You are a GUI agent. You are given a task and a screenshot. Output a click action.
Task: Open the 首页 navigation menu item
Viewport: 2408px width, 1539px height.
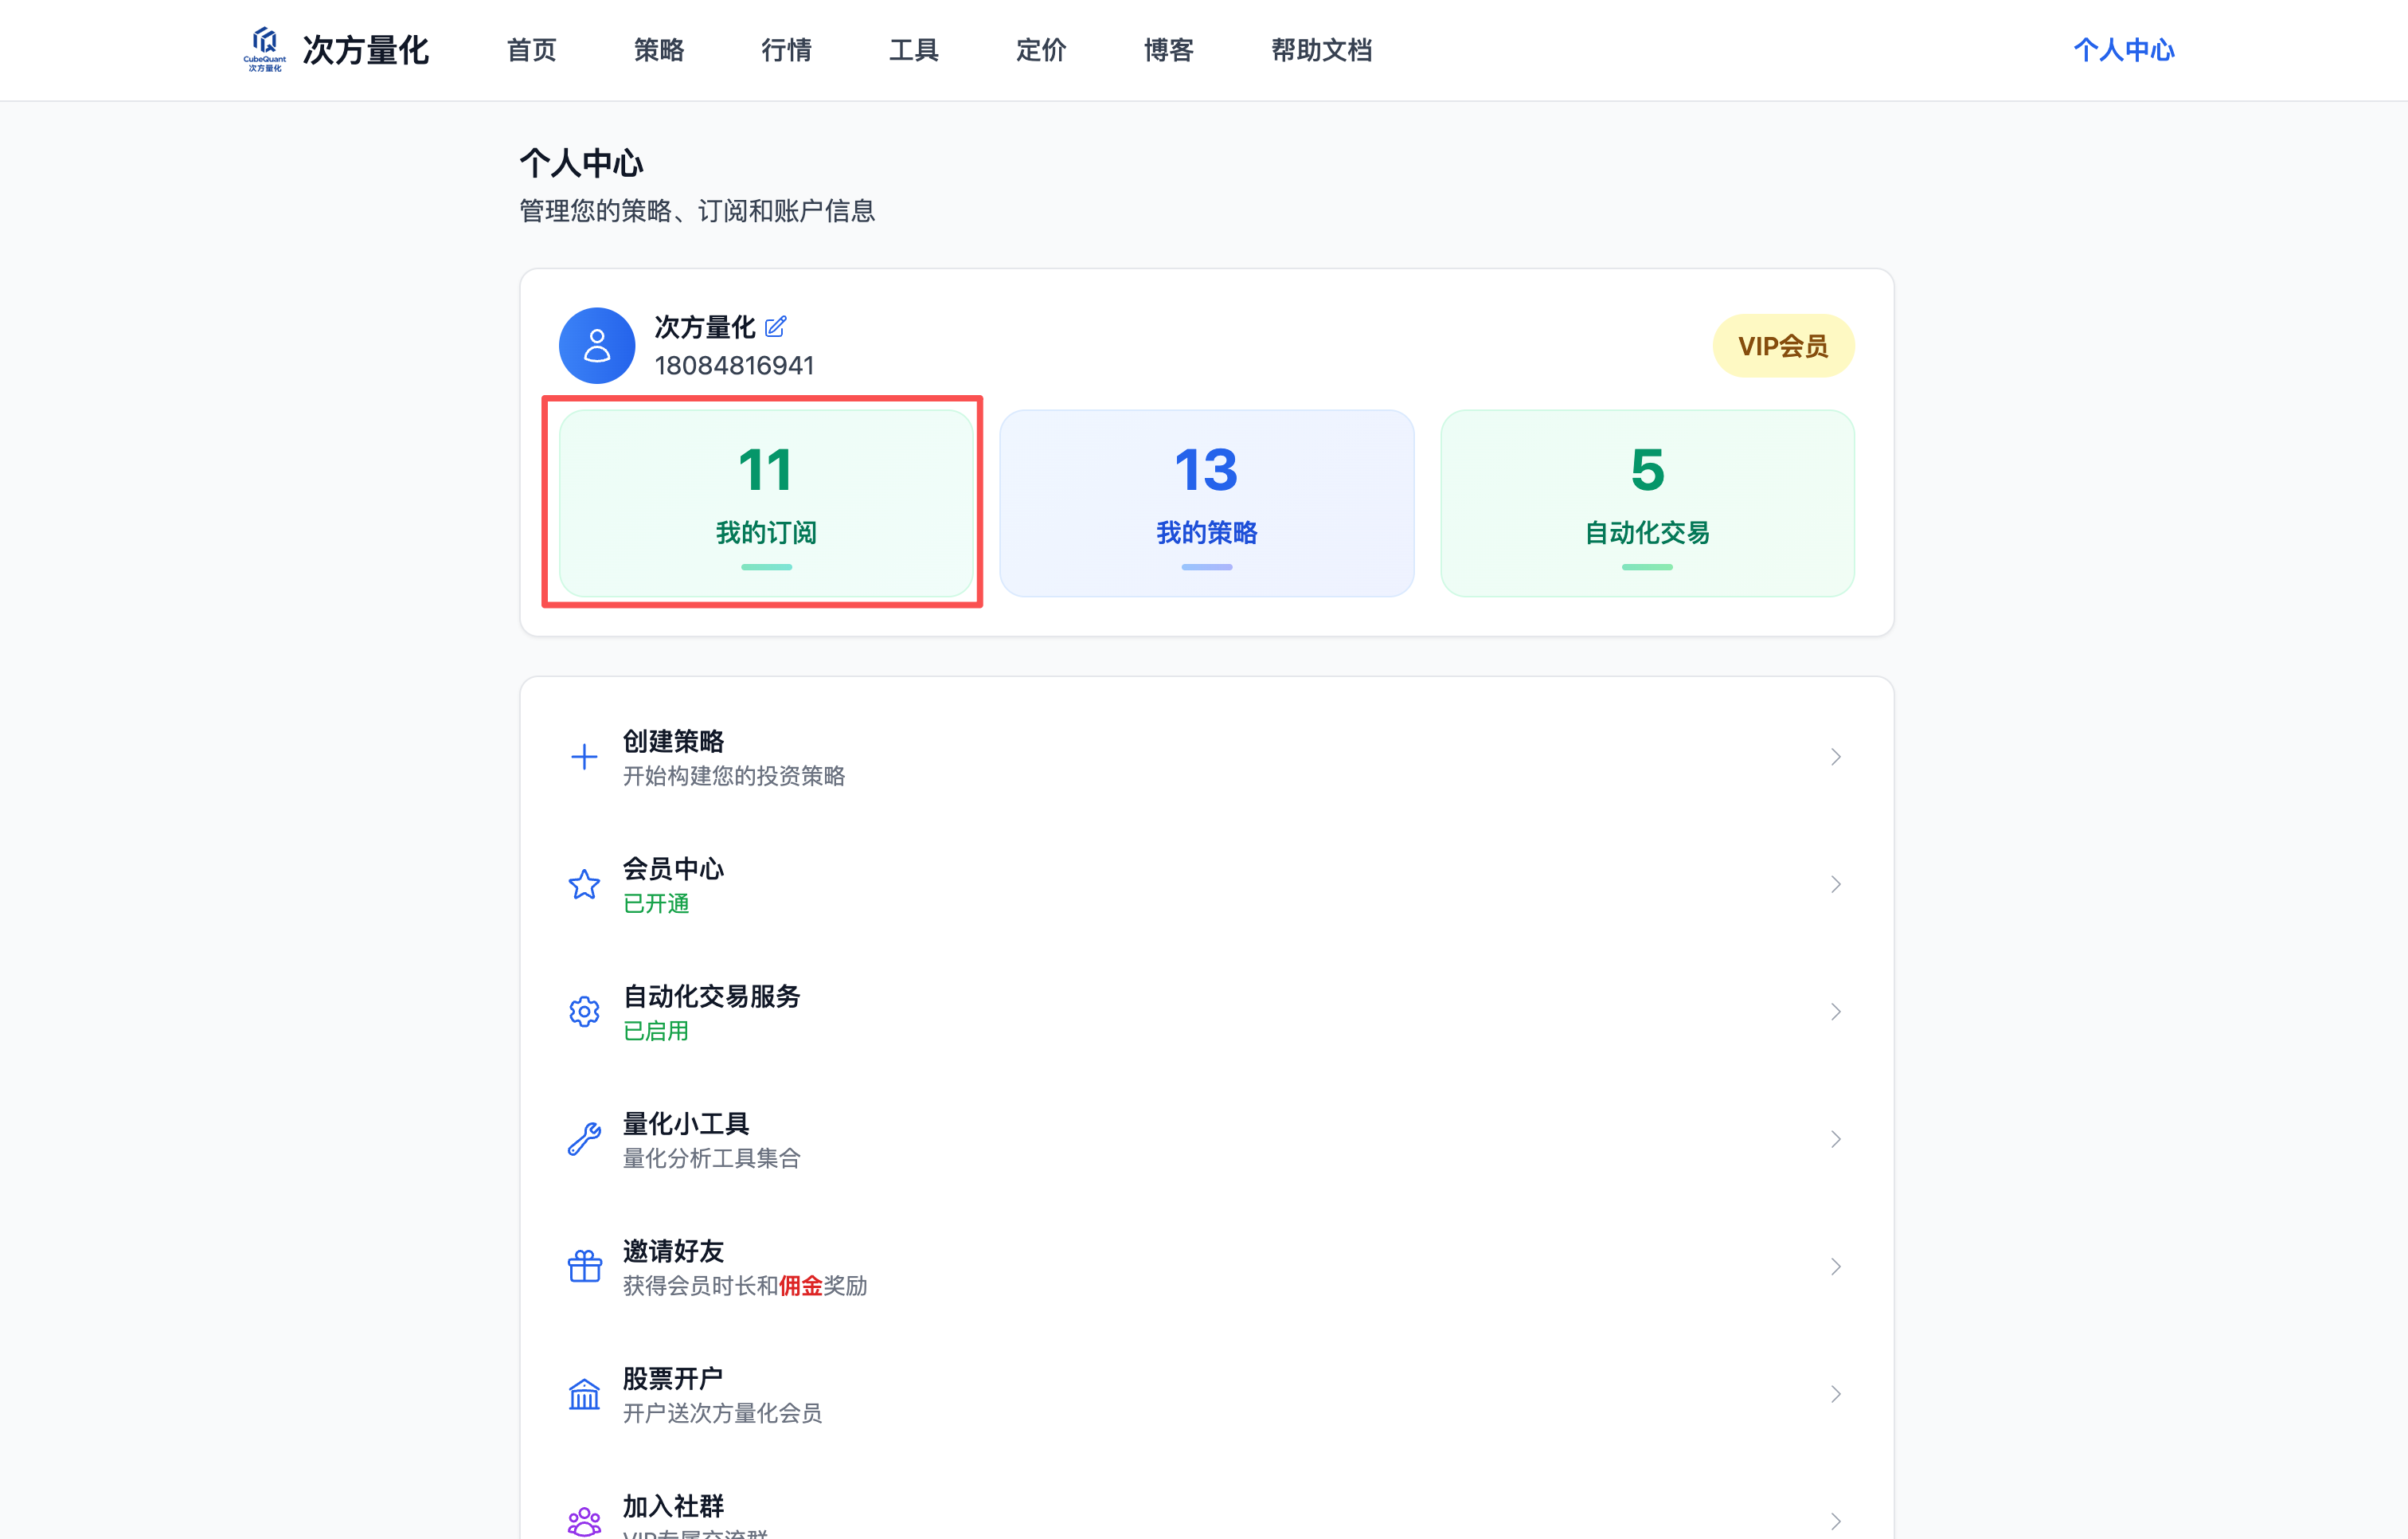click(531, 49)
